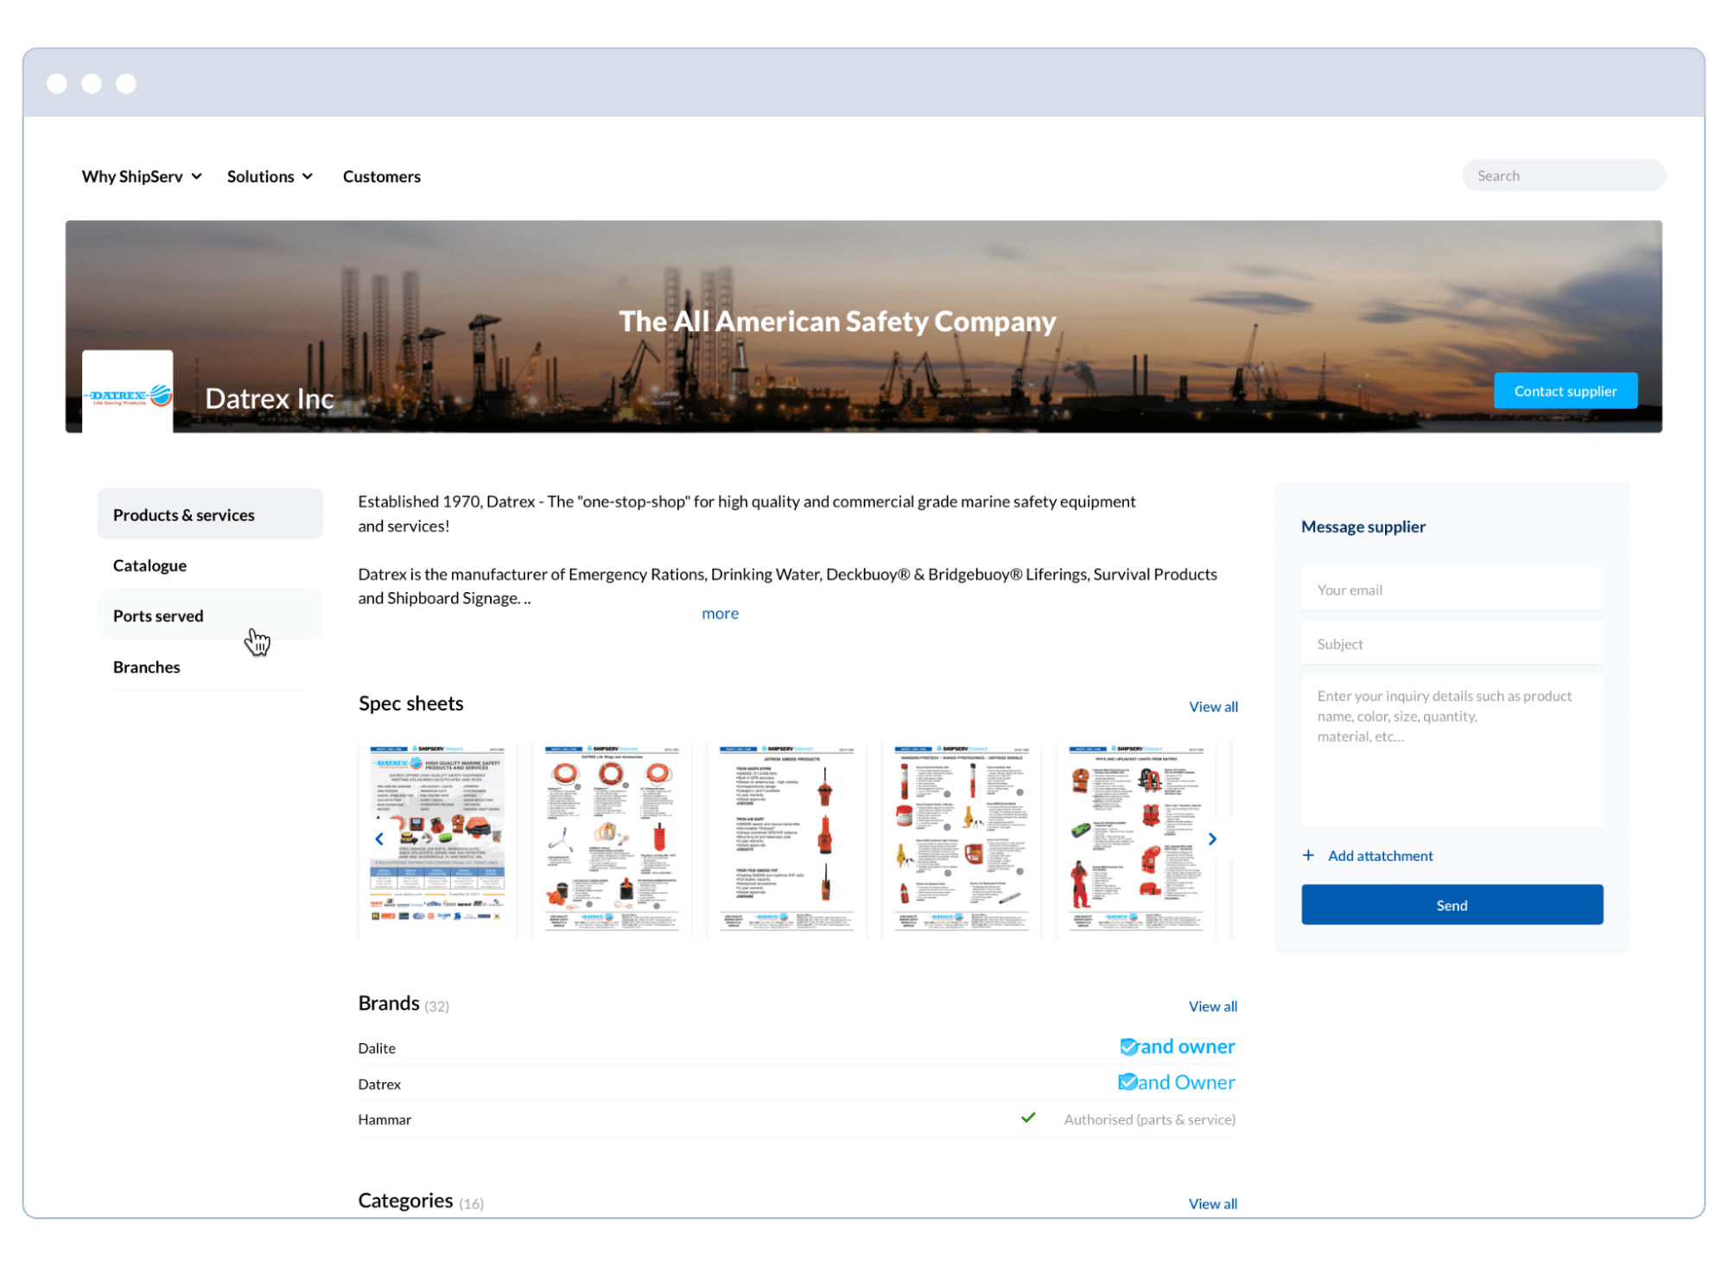Click the first window control dot
This screenshot has height=1268, width=1728.
[x=57, y=84]
